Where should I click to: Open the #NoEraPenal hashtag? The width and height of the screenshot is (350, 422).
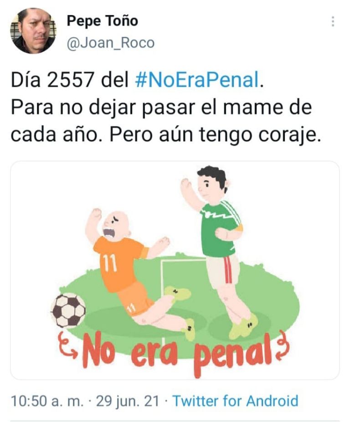click(x=197, y=80)
